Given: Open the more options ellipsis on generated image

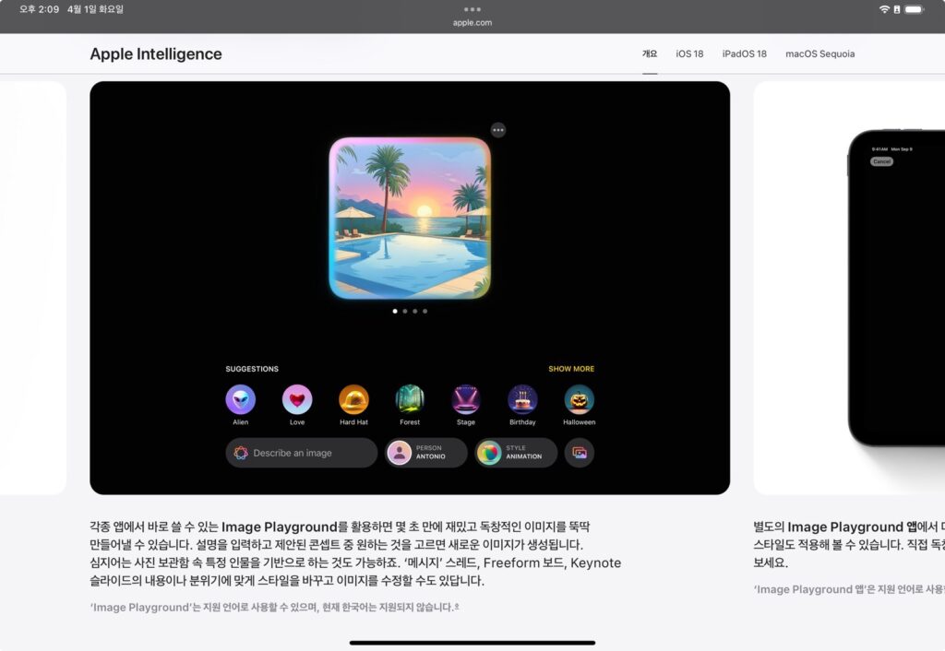Looking at the screenshot, I should click(497, 130).
